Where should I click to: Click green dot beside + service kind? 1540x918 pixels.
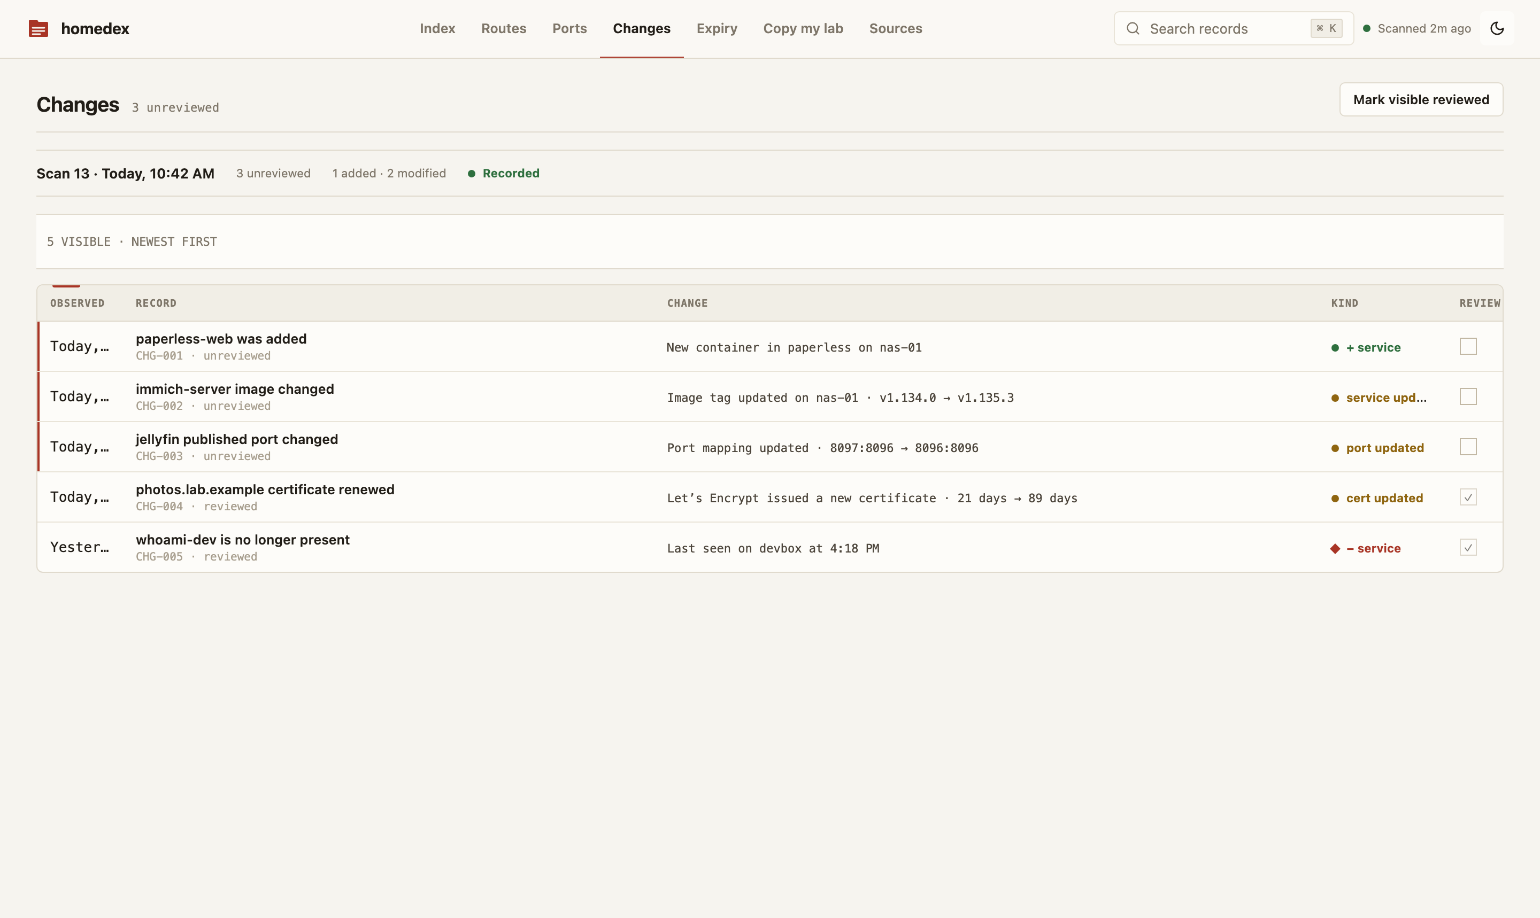point(1335,348)
